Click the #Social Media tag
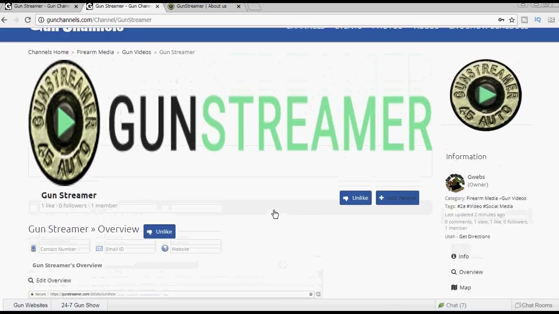The image size is (559, 314). point(498,206)
